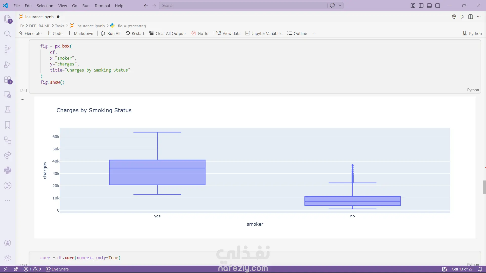The width and height of the screenshot is (486, 273).
Task: Click Clear All Outputs
Action: [168, 33]
